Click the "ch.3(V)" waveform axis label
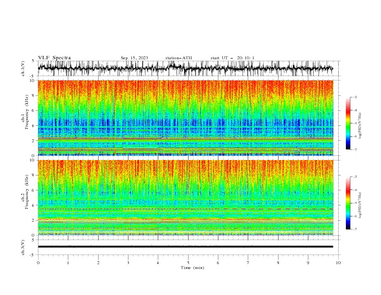Screen dimensions: 381x295 (x=23, y=247)
